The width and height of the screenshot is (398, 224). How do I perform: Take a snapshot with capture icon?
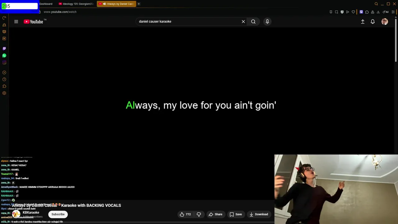(336, 12)
